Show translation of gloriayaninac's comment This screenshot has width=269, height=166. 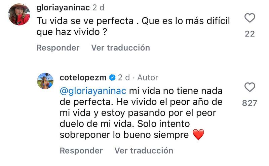point(120,48)
